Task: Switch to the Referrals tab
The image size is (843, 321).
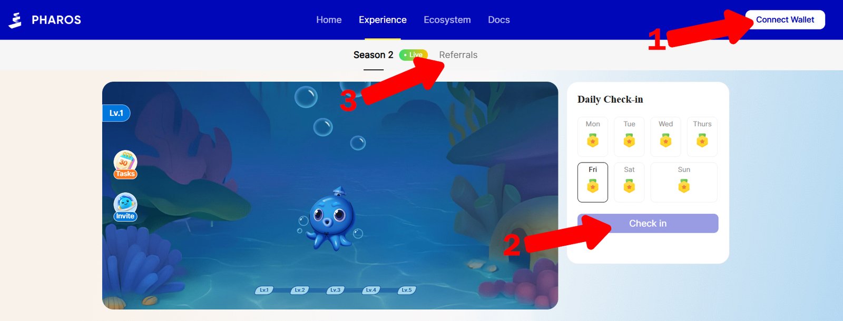Action: click(458, 55)
